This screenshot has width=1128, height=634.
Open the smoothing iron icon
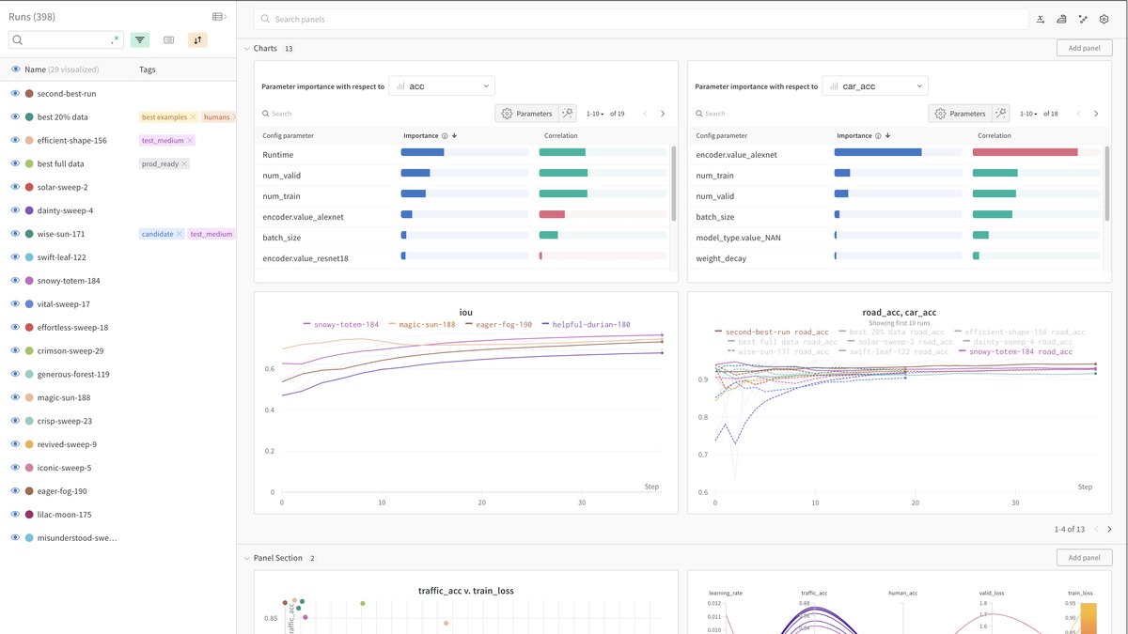pos(1061,19)
